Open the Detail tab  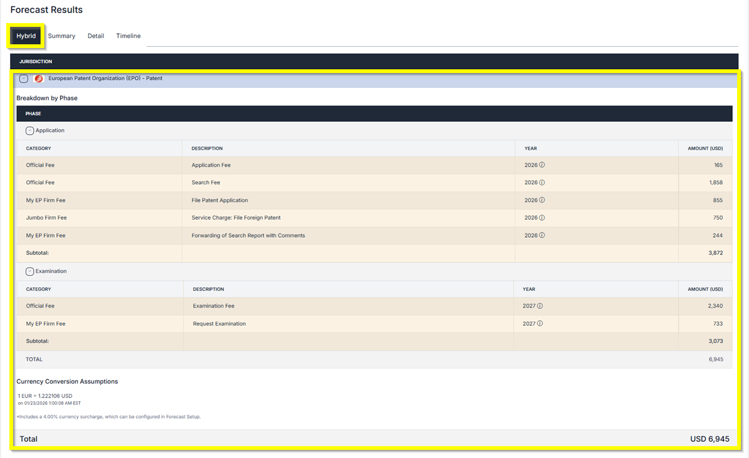point(95,36)
